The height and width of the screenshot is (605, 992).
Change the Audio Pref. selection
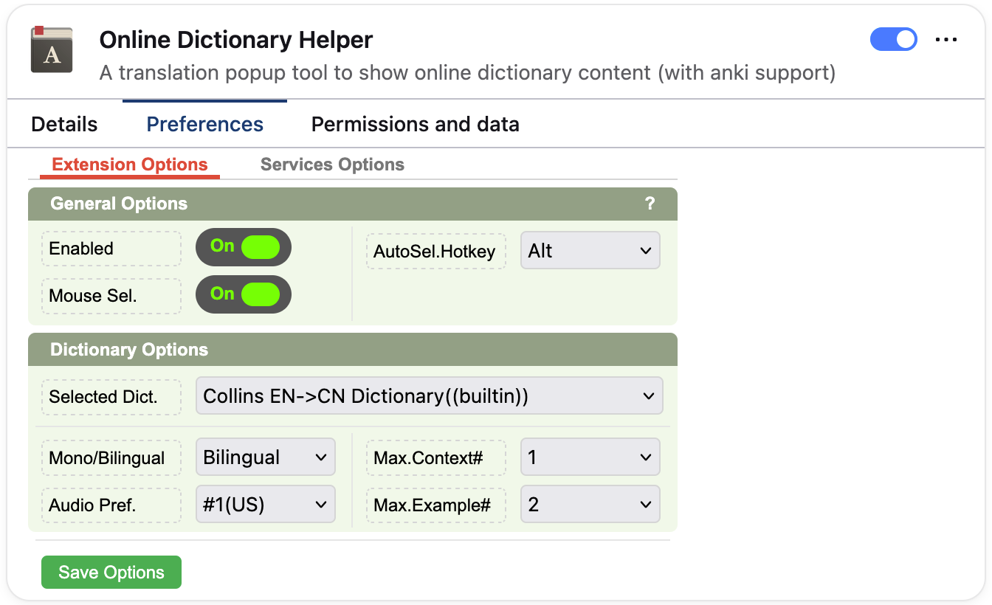tap(266, 505)
